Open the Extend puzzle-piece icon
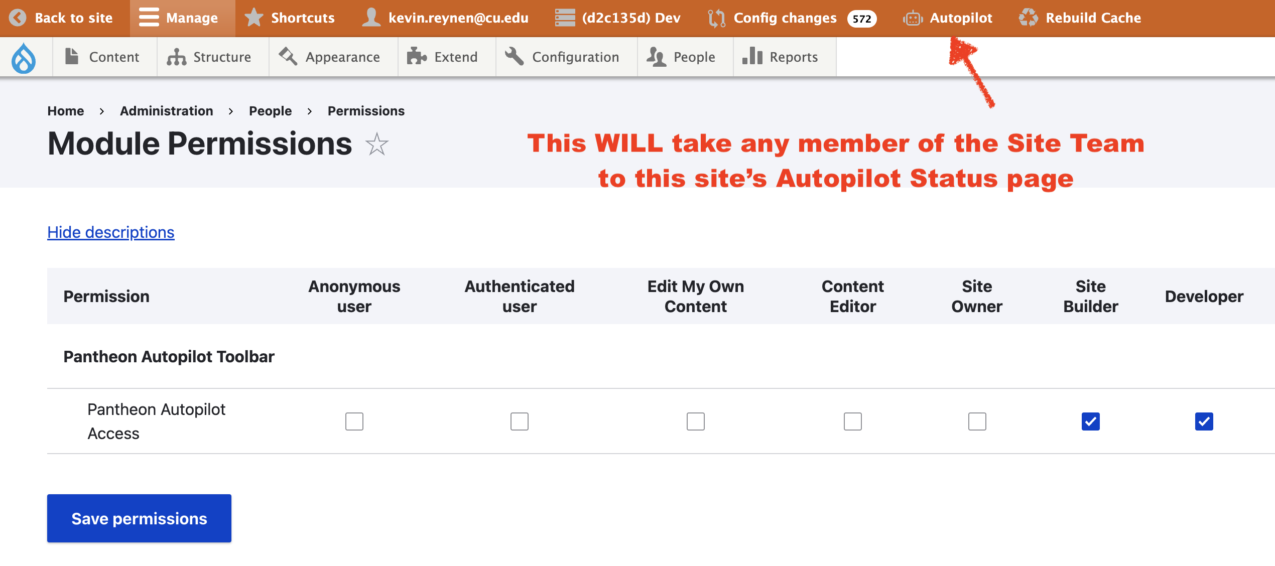 tap(417, 57)
